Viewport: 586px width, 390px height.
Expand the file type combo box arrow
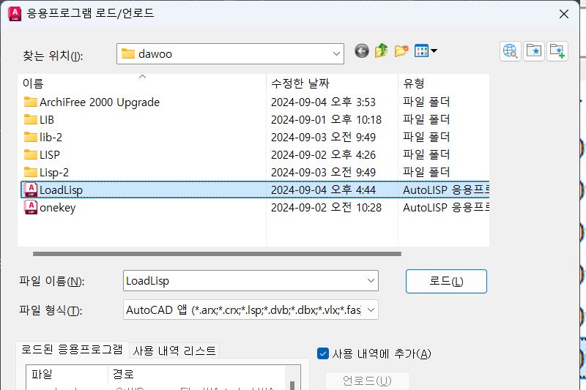coord(371,310)
